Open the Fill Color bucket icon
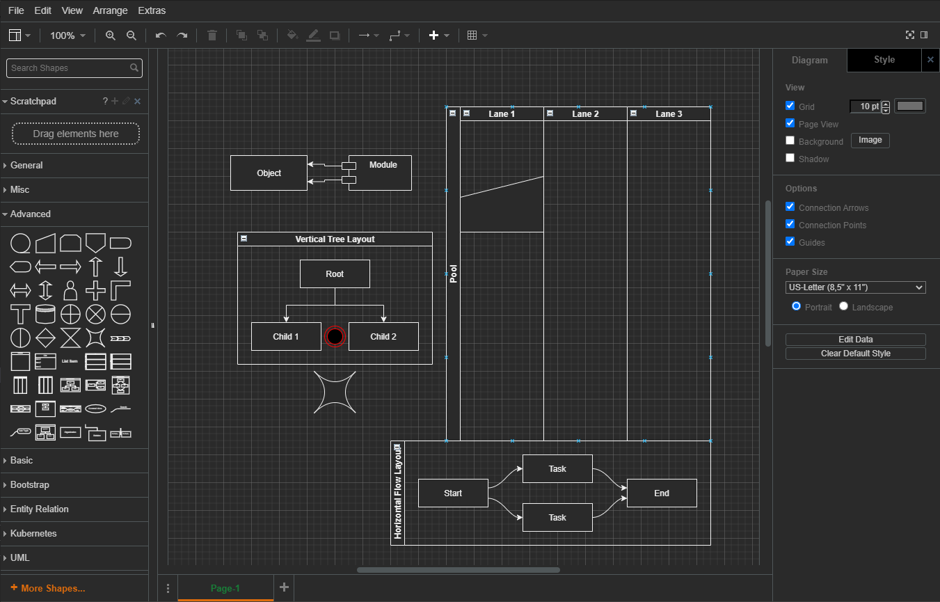 tap(292, 35)
